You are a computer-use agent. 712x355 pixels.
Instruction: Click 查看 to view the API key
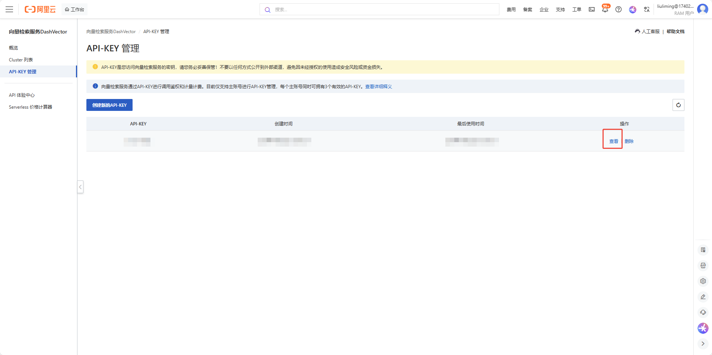(x=613, y=141)
